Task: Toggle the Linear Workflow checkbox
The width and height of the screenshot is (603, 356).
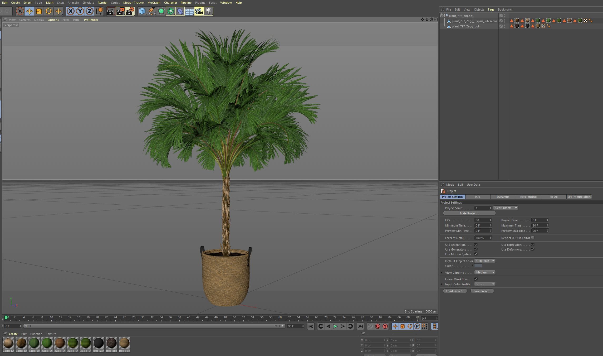Action: tap(476, 279)
